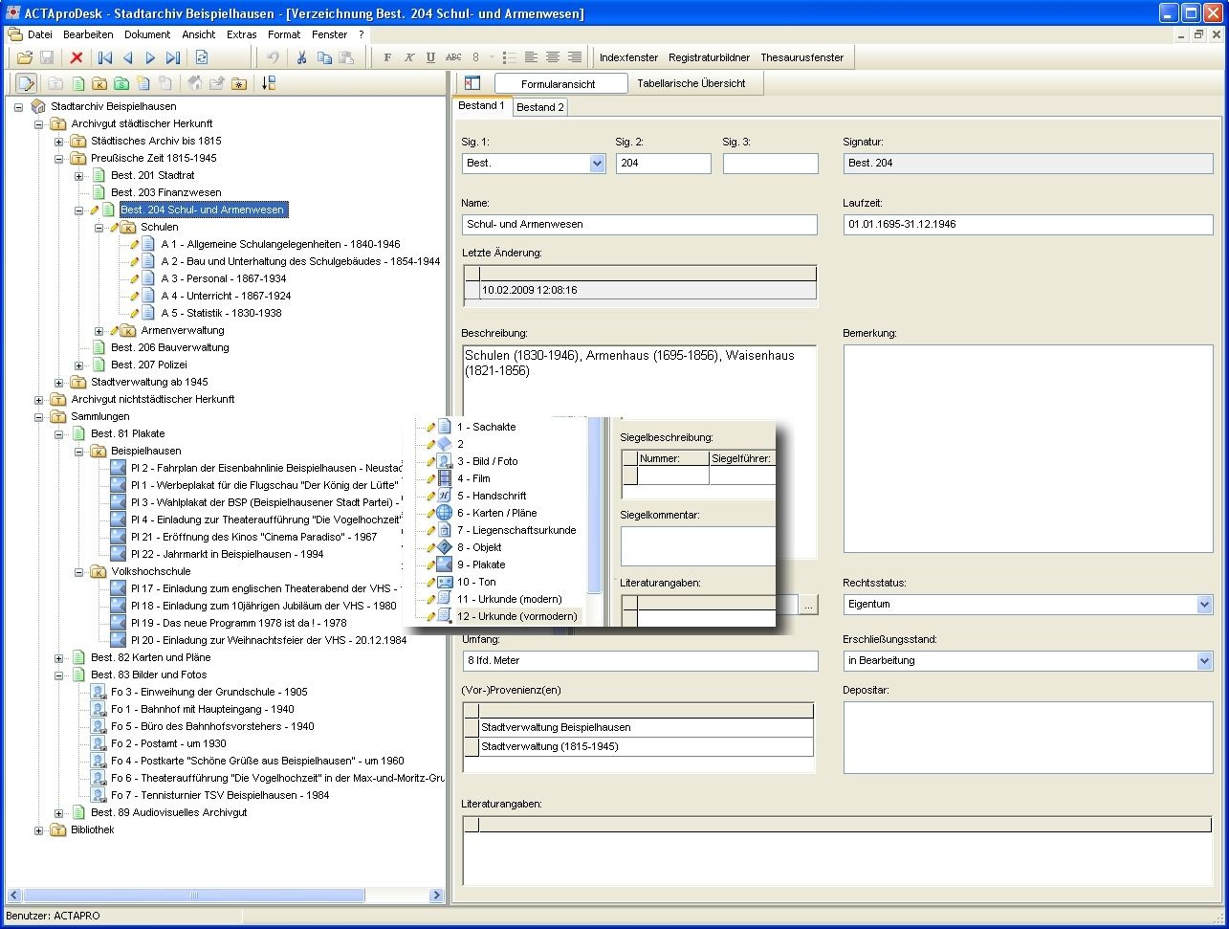This screenshot has width=1229, height=929.
Task: Open the Sig. 1 'Best.' dropdown
Action: point(598,164)
